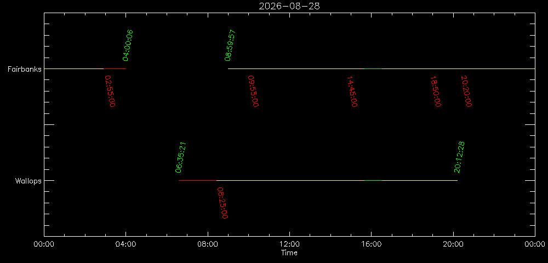Click the Wallops station label
The width and height of the screenshot is (548, 263).
[x=28, y=181]
